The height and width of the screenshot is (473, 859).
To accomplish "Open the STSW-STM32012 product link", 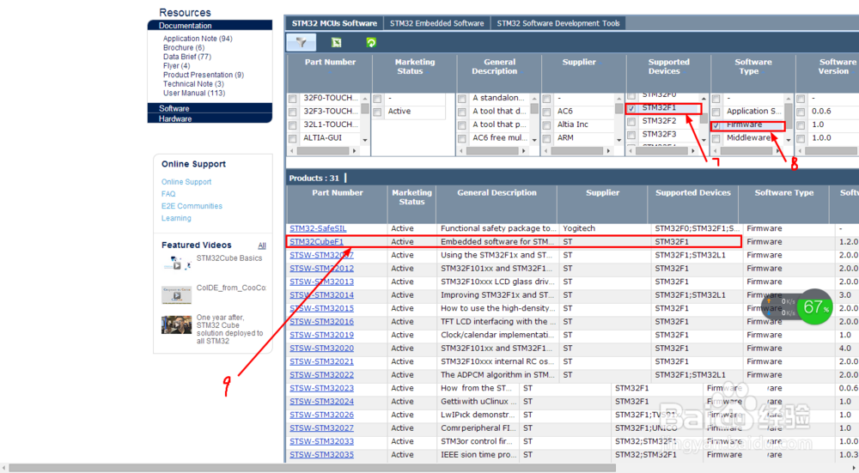I will [x=321, y=268].
